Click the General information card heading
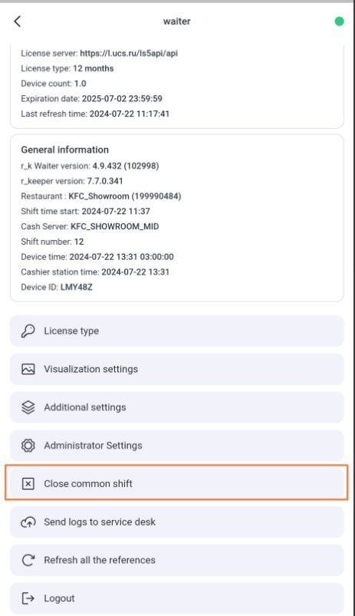355x616 pixels. 65,150
